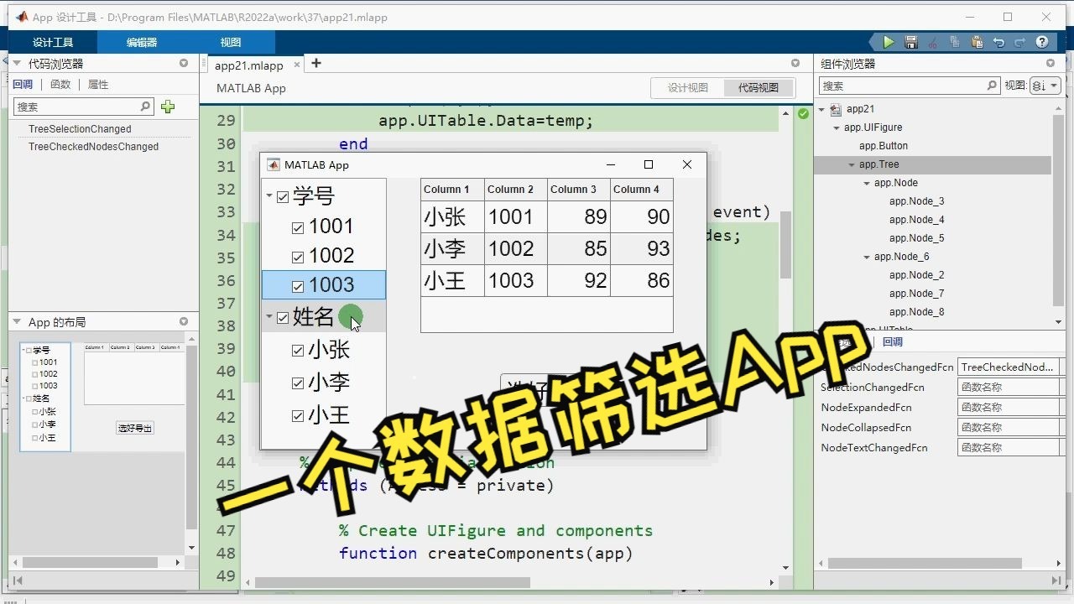The image size is (1074, 604).
Task: Click the Paste icon in the quick toolbar
Action: click(976, 42)
